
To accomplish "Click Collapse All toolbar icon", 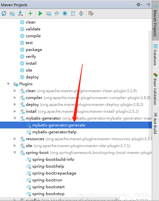I will tap(81, 13).
